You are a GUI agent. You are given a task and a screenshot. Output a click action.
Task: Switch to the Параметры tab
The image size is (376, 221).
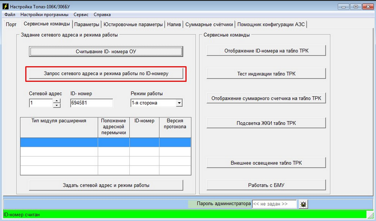(x=86, y=25)
